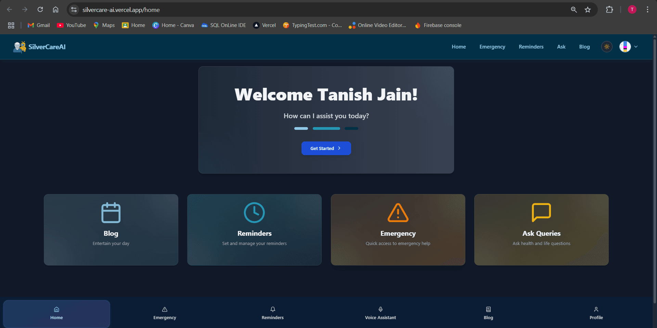
Task: View site information in address bar
Action: coord(74,10)
